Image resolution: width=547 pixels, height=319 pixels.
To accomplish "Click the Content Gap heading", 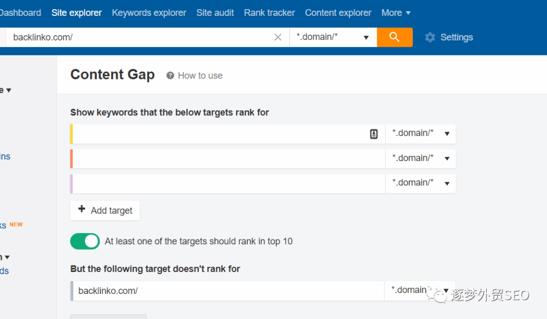I will 112,75.
